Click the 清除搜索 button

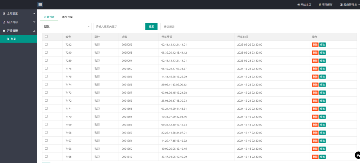click(x=169, y=26)
